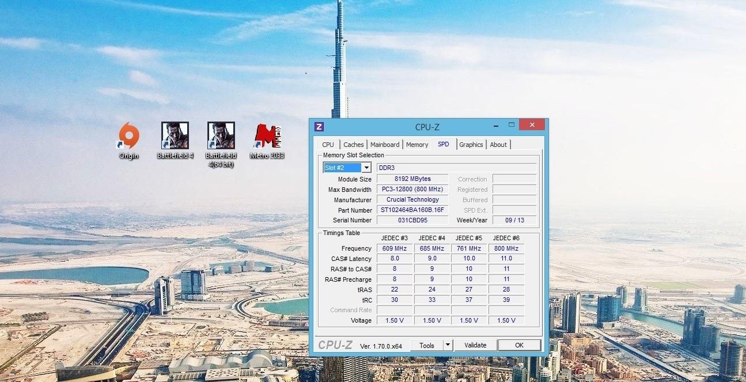Click the empty Correction field
The width and height of the screenshot is (746, 382).
(514, 179)
